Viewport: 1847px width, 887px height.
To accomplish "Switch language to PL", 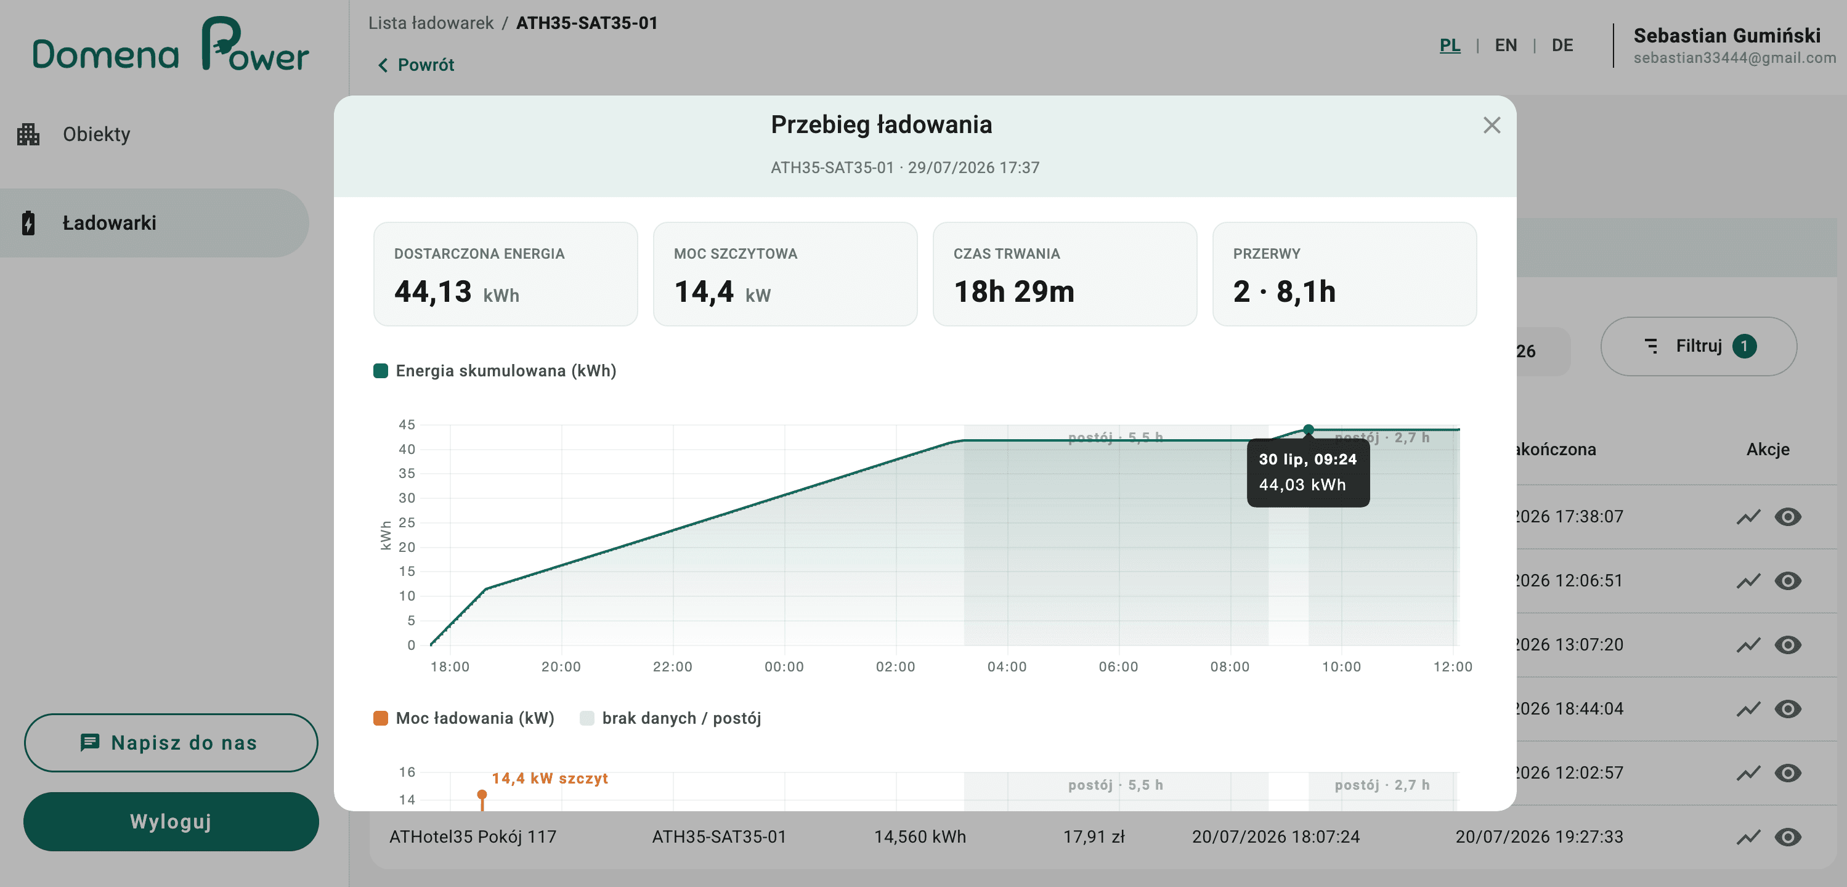I will coord(1450,45).
